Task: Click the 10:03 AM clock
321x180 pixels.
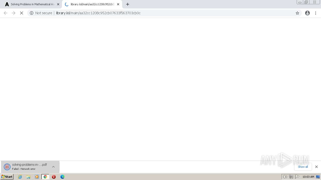Action: (308, 177)
